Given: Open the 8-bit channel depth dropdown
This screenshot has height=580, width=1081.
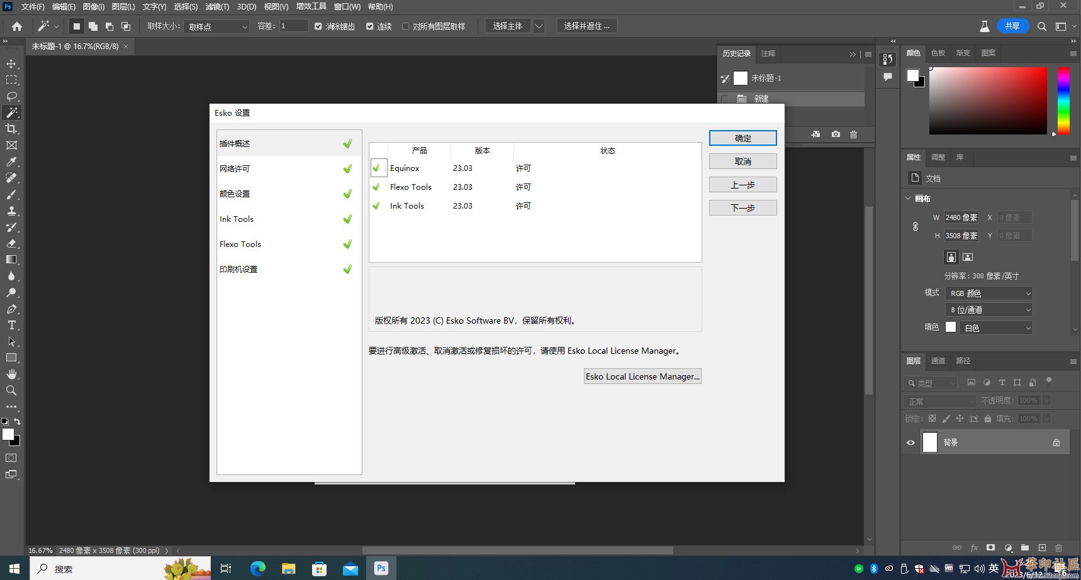Looking at the screenshot, I should pyautogui.click(x=989, y=310).
